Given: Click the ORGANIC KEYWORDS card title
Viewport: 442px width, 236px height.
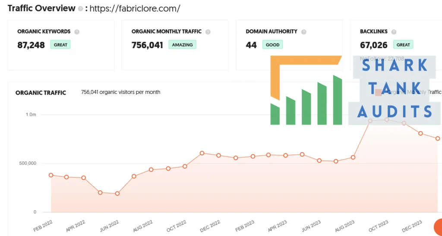Looking at the screenshot, I should coord(44,31).
